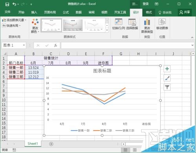Open the Name Box dropdown arrow
The height and width of the screenshot is (153, 196).
[x=24, y=45]
